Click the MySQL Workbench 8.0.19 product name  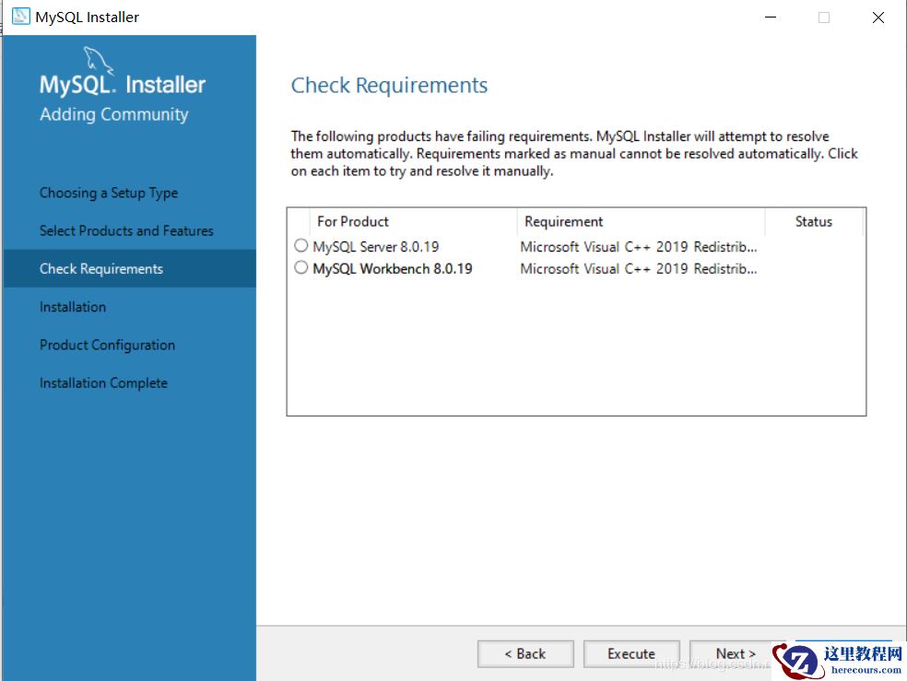tap(393, 269)
